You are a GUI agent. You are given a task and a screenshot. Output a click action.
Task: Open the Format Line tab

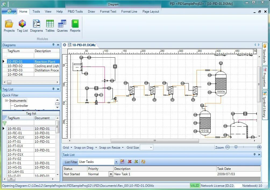[x=129, y=12]
